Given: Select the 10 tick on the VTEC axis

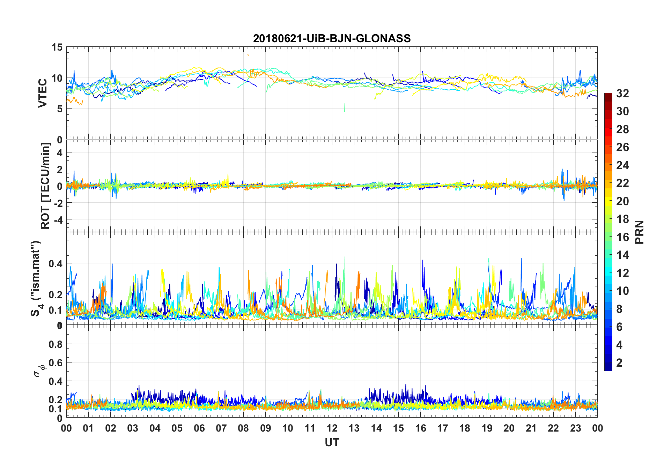Looking at the screenshot, I should point(57,78).
